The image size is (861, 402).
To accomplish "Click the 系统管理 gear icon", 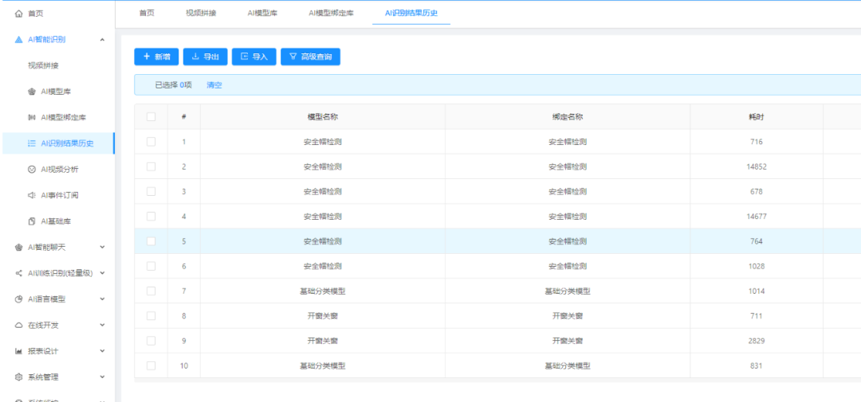I will click(19, 377).
